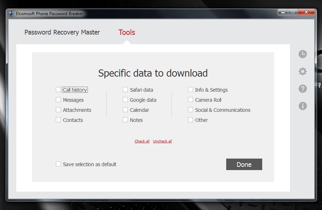Enable Safari data download
The height and width of the screenshot is (210, 322).
(125, 90)
